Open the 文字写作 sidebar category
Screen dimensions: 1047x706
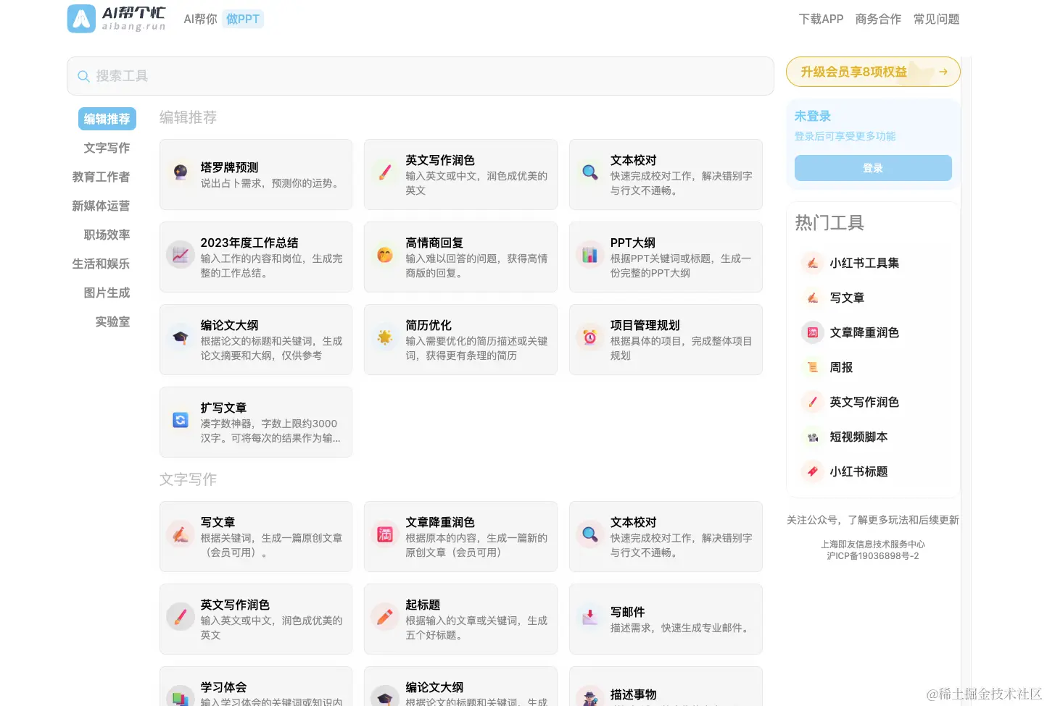tap(107, 148)
